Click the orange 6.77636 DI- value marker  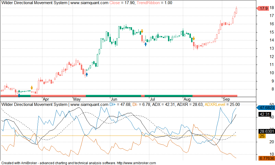[265, 158]
